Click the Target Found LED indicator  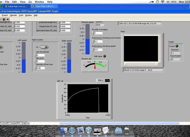177,46
